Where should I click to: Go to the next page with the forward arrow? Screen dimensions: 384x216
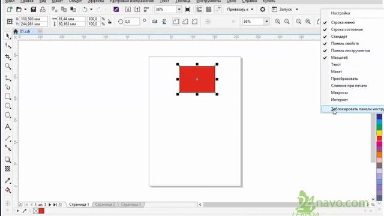pyautogui.click(x=50, y=205)
